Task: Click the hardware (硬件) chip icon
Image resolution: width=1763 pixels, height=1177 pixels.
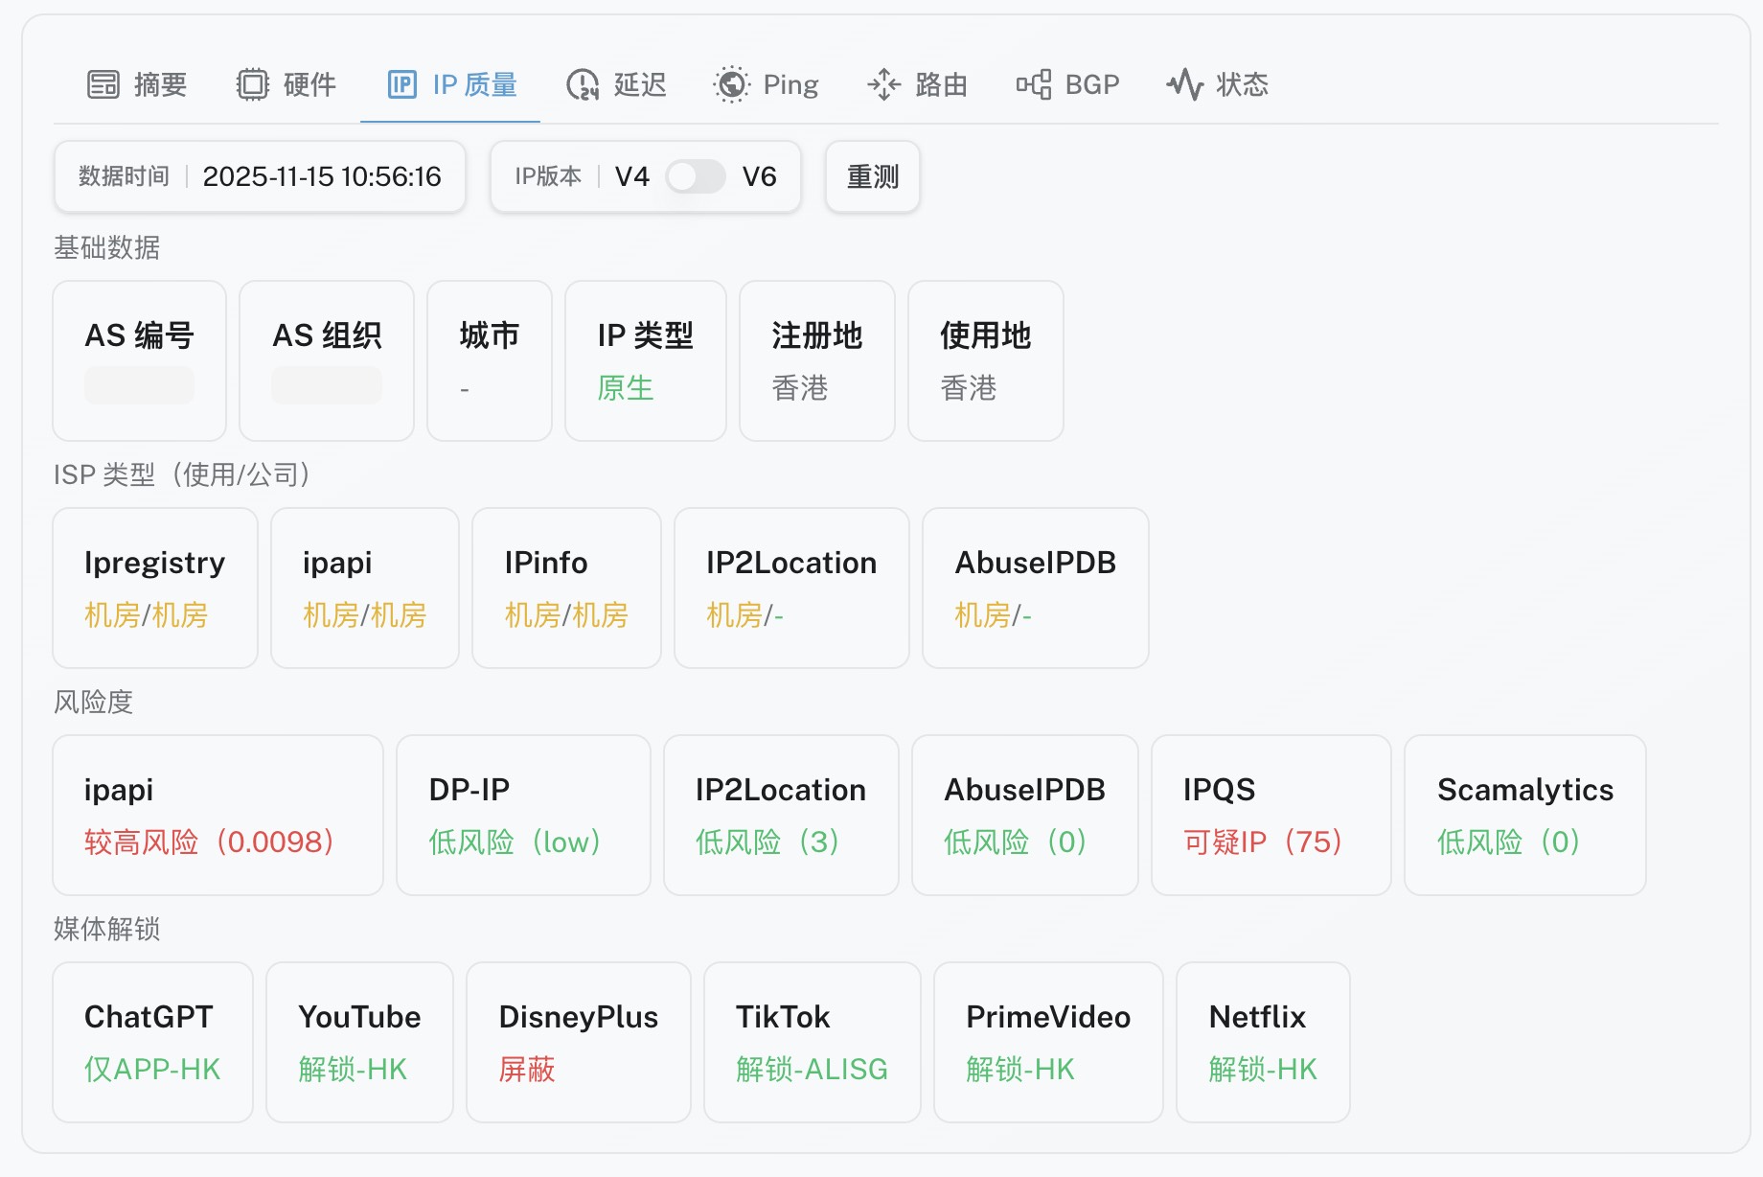Action: pos(253,84)
